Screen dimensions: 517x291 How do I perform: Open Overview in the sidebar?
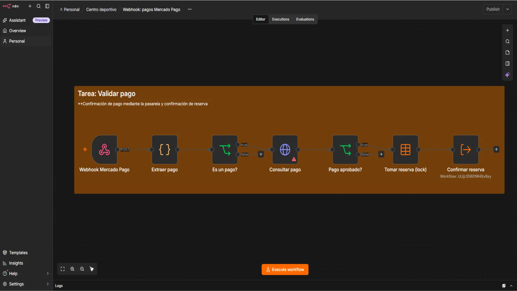point(26,31)
